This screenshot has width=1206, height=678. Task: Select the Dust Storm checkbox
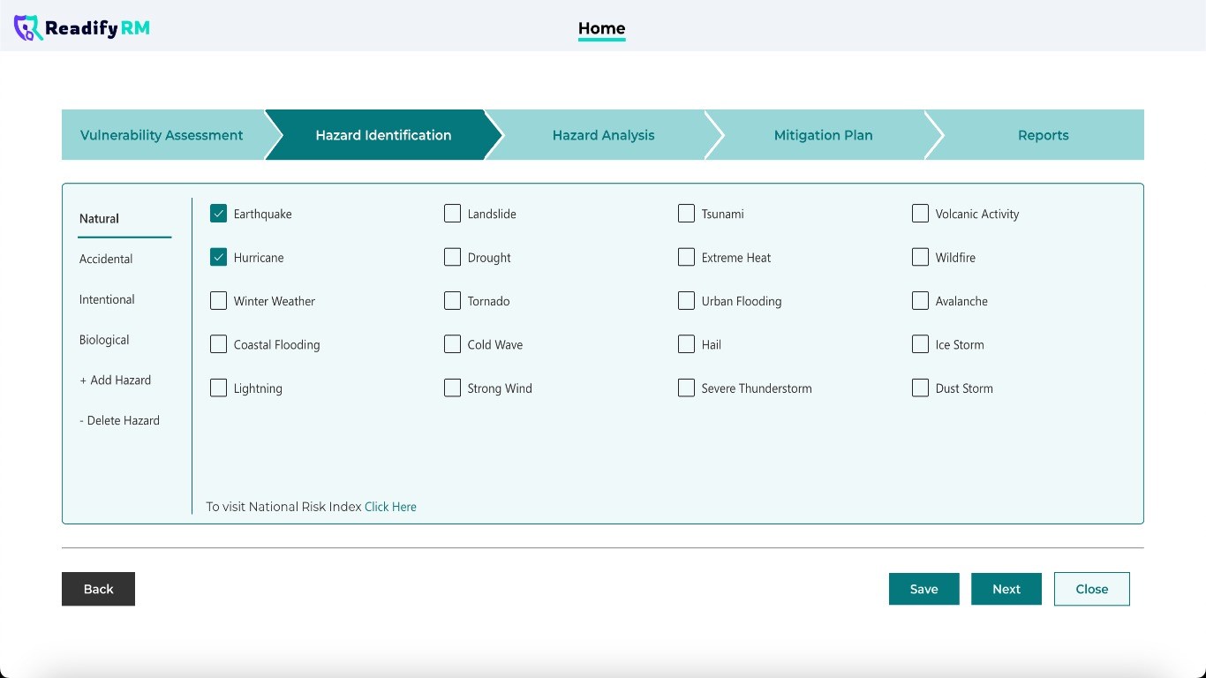coord(920,388)
